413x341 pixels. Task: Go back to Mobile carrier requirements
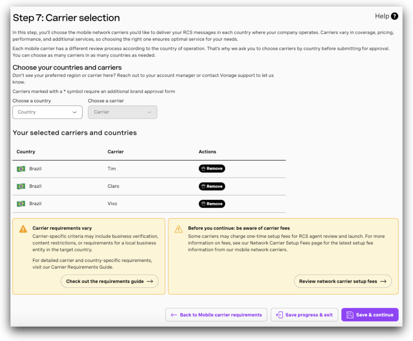point(216,315)
